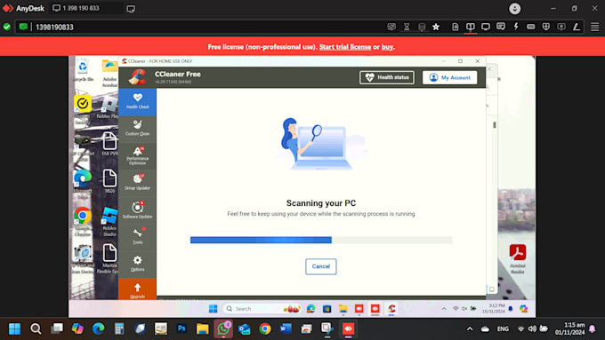Image resolution: width=605 pixels, height=340 pixels.
Task: Click the scanning progress bar
Action: (x=321, y=240)
